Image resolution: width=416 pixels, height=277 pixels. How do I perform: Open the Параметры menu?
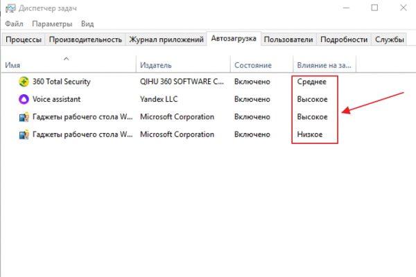coord(52,24)
